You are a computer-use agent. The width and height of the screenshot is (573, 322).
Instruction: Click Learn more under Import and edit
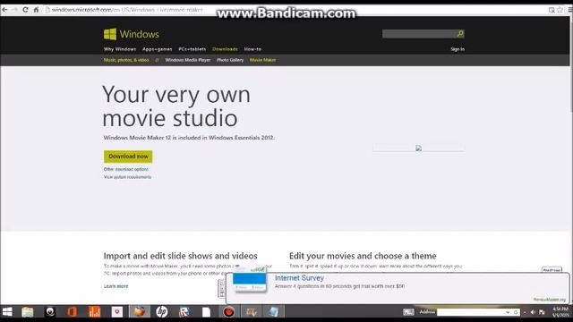(115, 286)
